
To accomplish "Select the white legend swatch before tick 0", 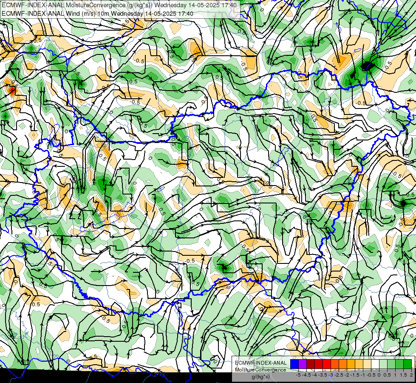I will point(375,364).
